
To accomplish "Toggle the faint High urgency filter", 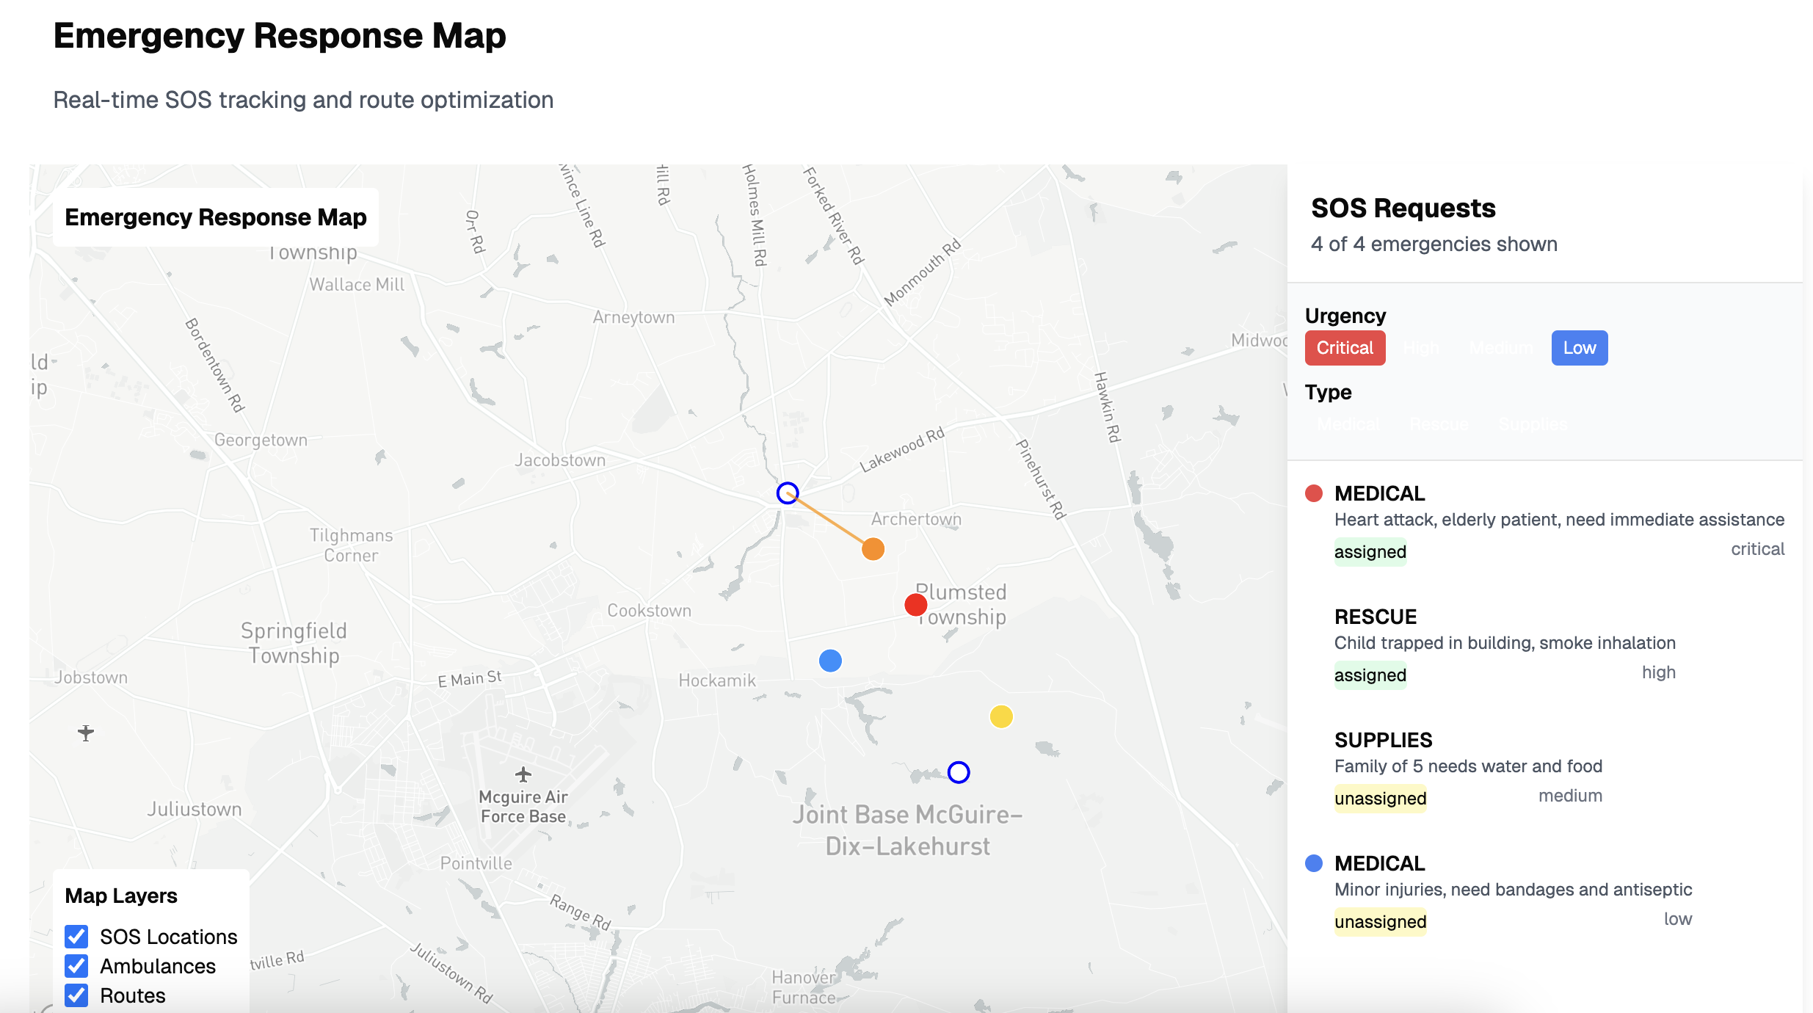I will [x=1422, y=348].
